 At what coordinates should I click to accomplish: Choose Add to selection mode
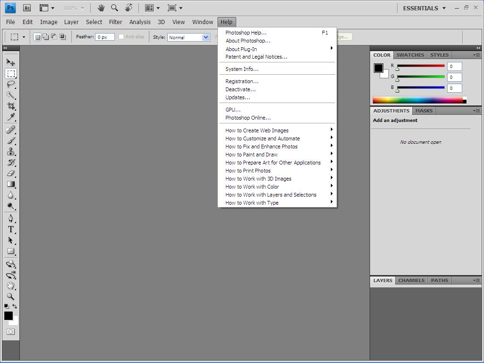coord(46,37)
